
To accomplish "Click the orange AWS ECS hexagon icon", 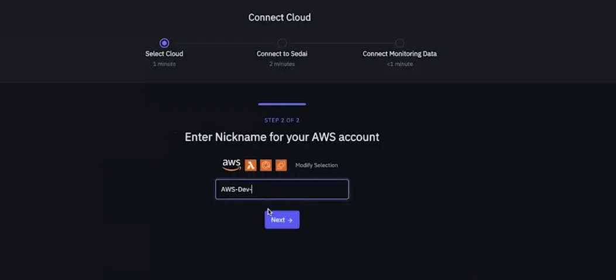I will (266, 165).
